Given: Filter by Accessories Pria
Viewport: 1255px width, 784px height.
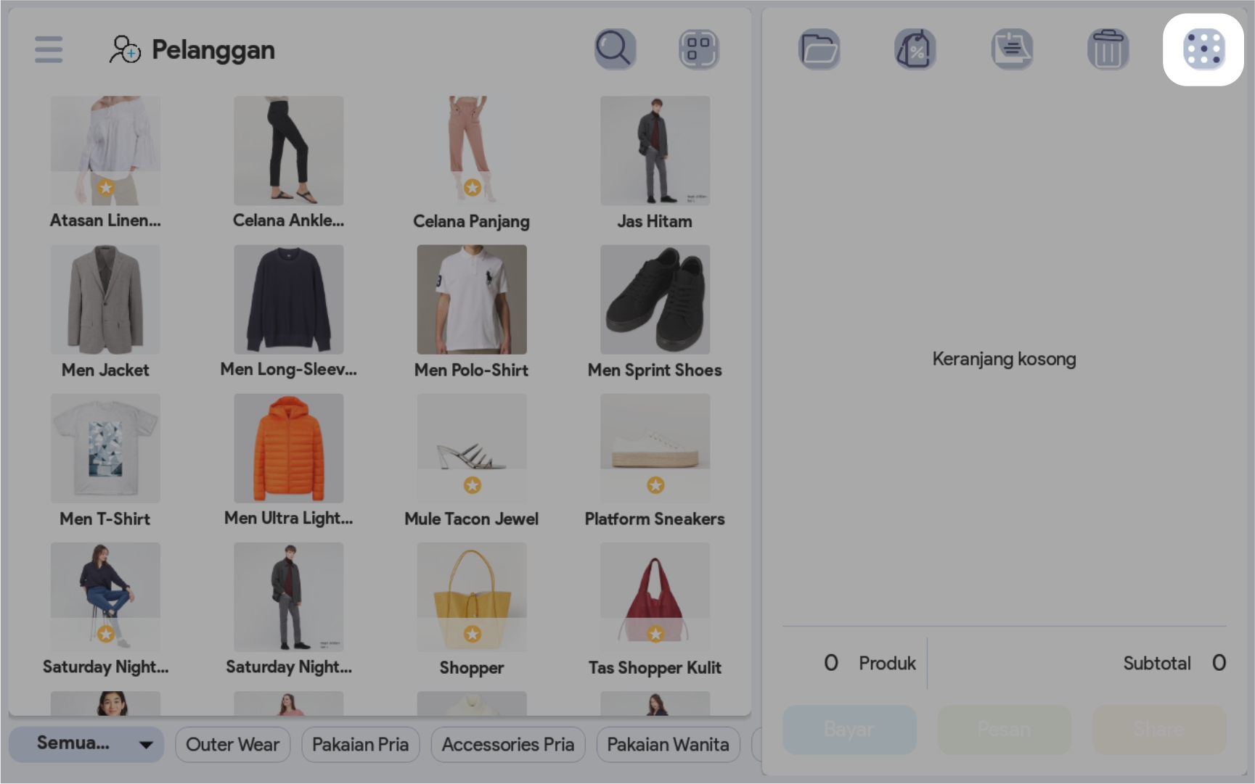Looking at the screenshot, I should [x=507, y=744].
